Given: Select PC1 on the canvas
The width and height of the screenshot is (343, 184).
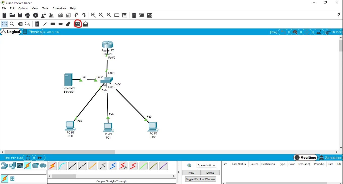Looking at the screenshot, I should point(108,127).
